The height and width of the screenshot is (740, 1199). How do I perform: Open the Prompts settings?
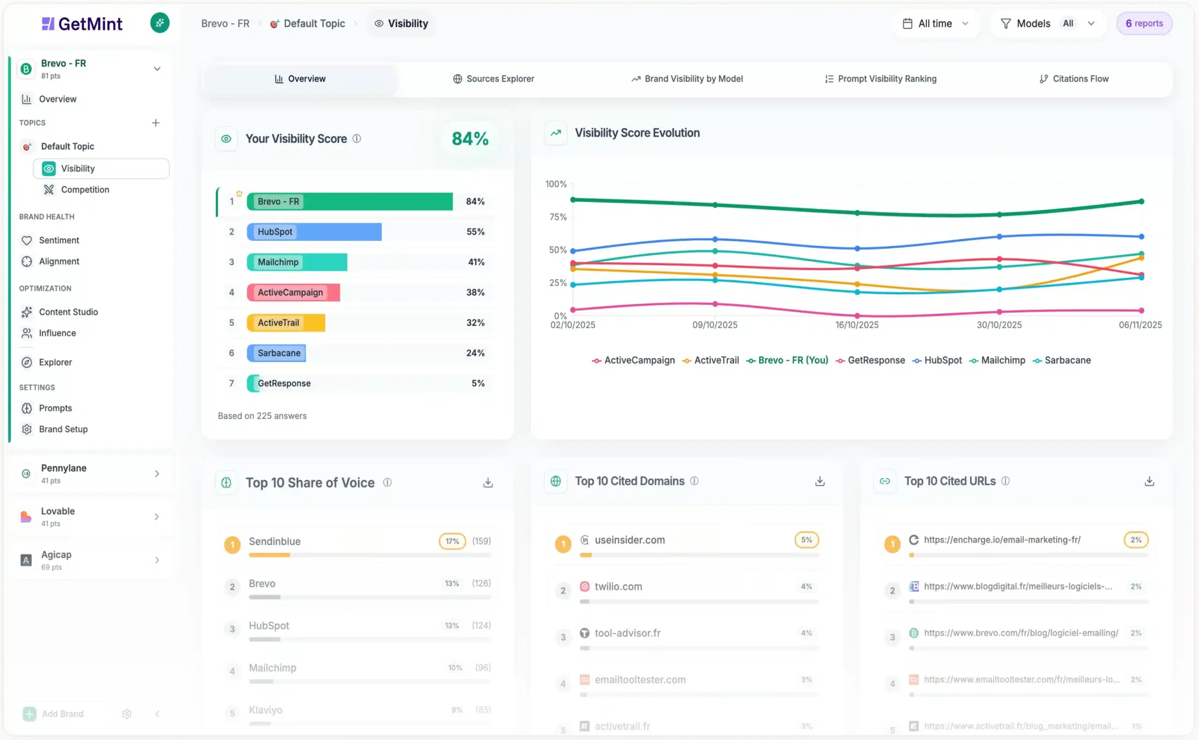pyautogui.click(x=55, y=408)
